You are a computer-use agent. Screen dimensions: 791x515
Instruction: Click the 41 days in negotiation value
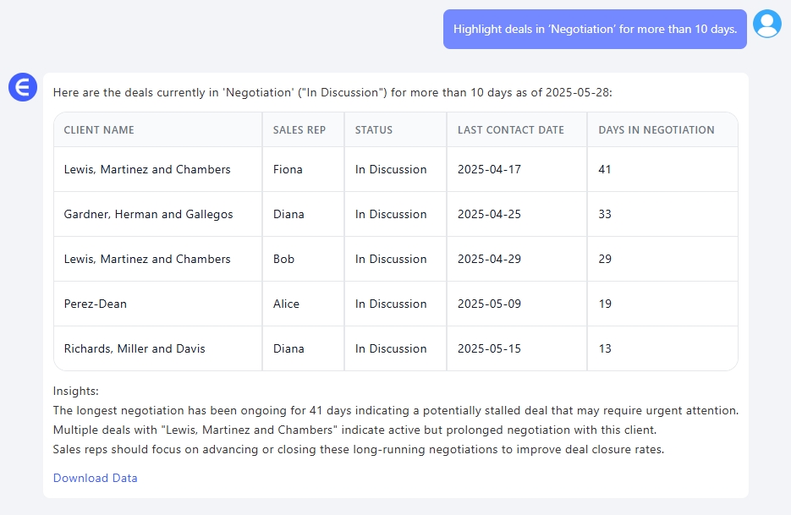[605, 169]
